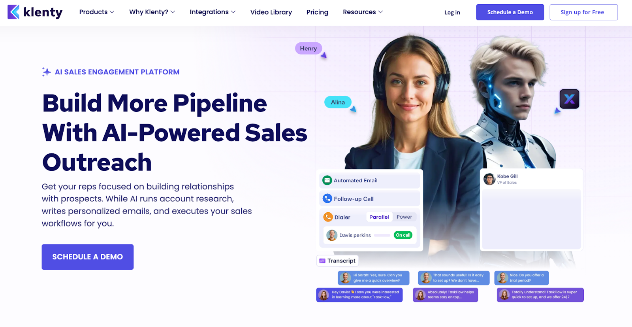Image resolution: width=632 pixels, height=327 pixels.
Task: Click the green Automated Email icon
Action: tap(327, 180)
